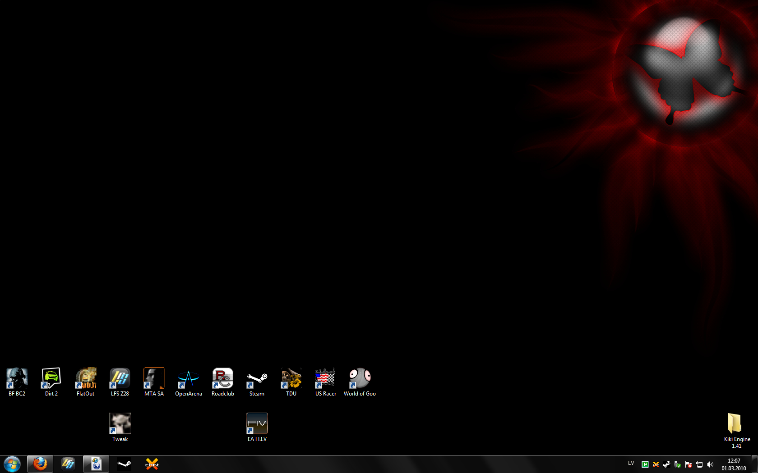Open Steam from the taskbar

point(124,464)
